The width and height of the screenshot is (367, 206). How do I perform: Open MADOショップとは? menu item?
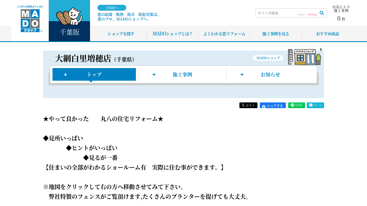(x=172, y=34)
